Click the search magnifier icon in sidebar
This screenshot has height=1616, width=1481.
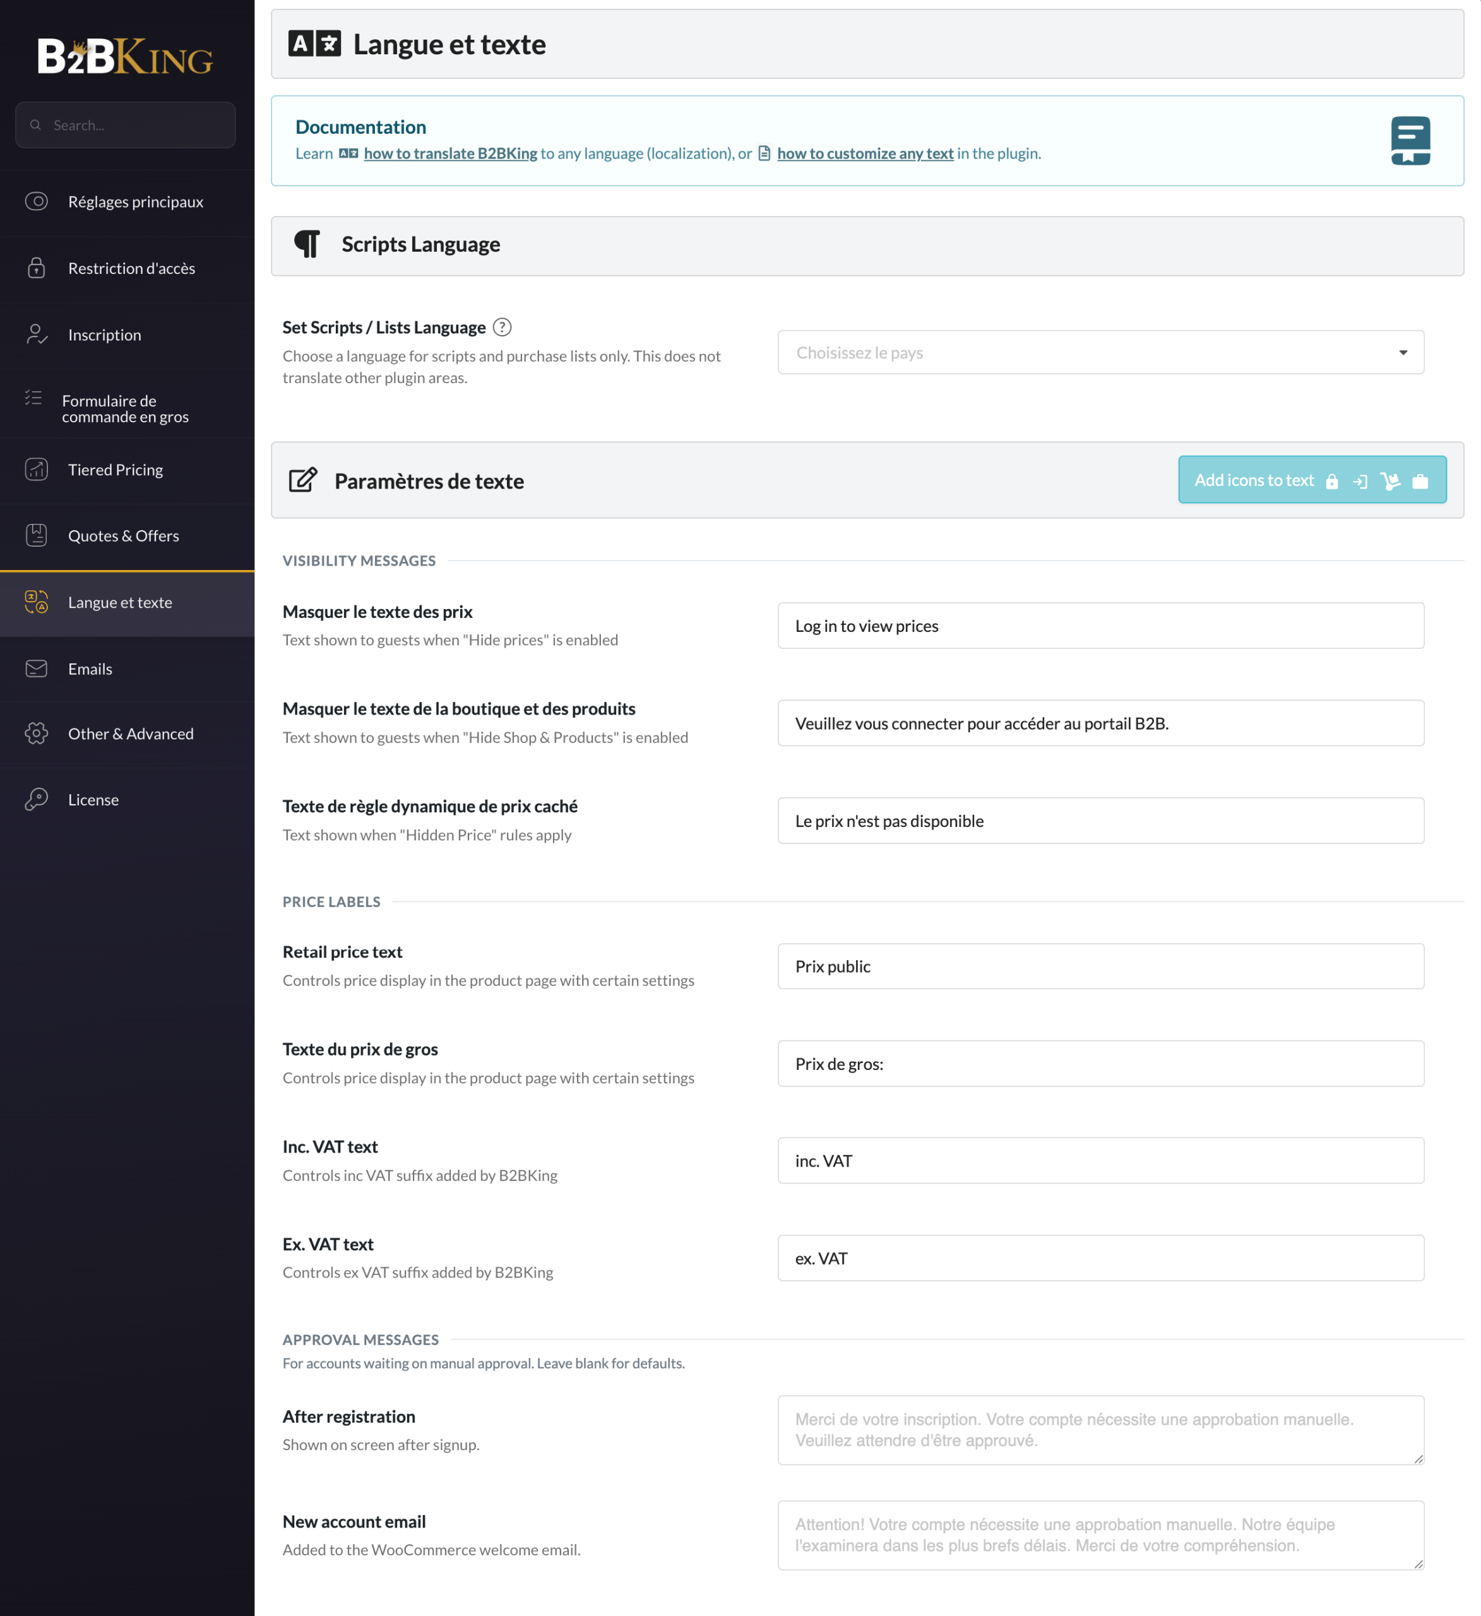pyautogui.click(x=35, y=125)
